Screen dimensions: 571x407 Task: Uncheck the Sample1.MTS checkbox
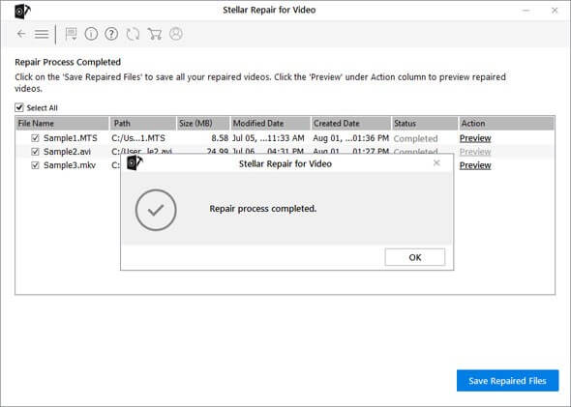tap(35, 138)
